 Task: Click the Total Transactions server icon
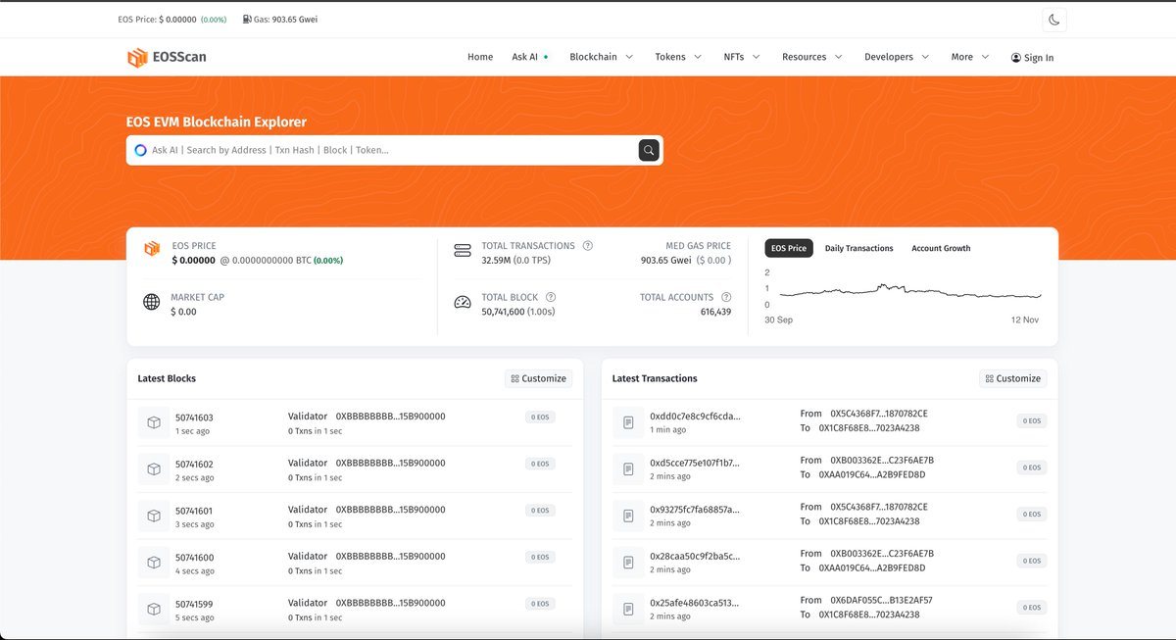pos(463,251)
